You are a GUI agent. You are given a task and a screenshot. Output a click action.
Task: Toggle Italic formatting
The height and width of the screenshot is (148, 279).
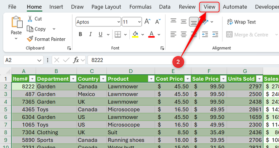click(x=90, y=34)
